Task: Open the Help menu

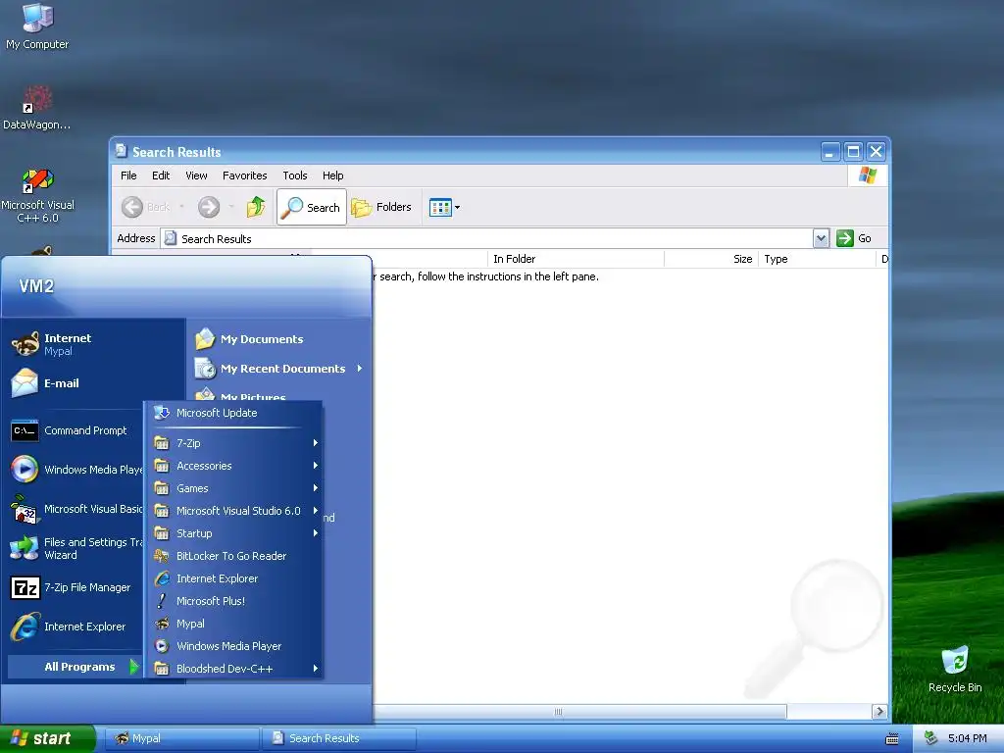Action: [332, 176]
